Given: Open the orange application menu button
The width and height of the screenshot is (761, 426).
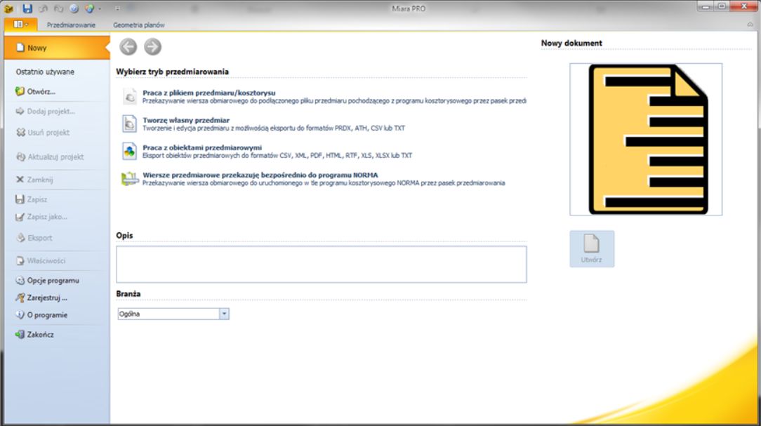Looking at the screenshot, I should point(20,25).
